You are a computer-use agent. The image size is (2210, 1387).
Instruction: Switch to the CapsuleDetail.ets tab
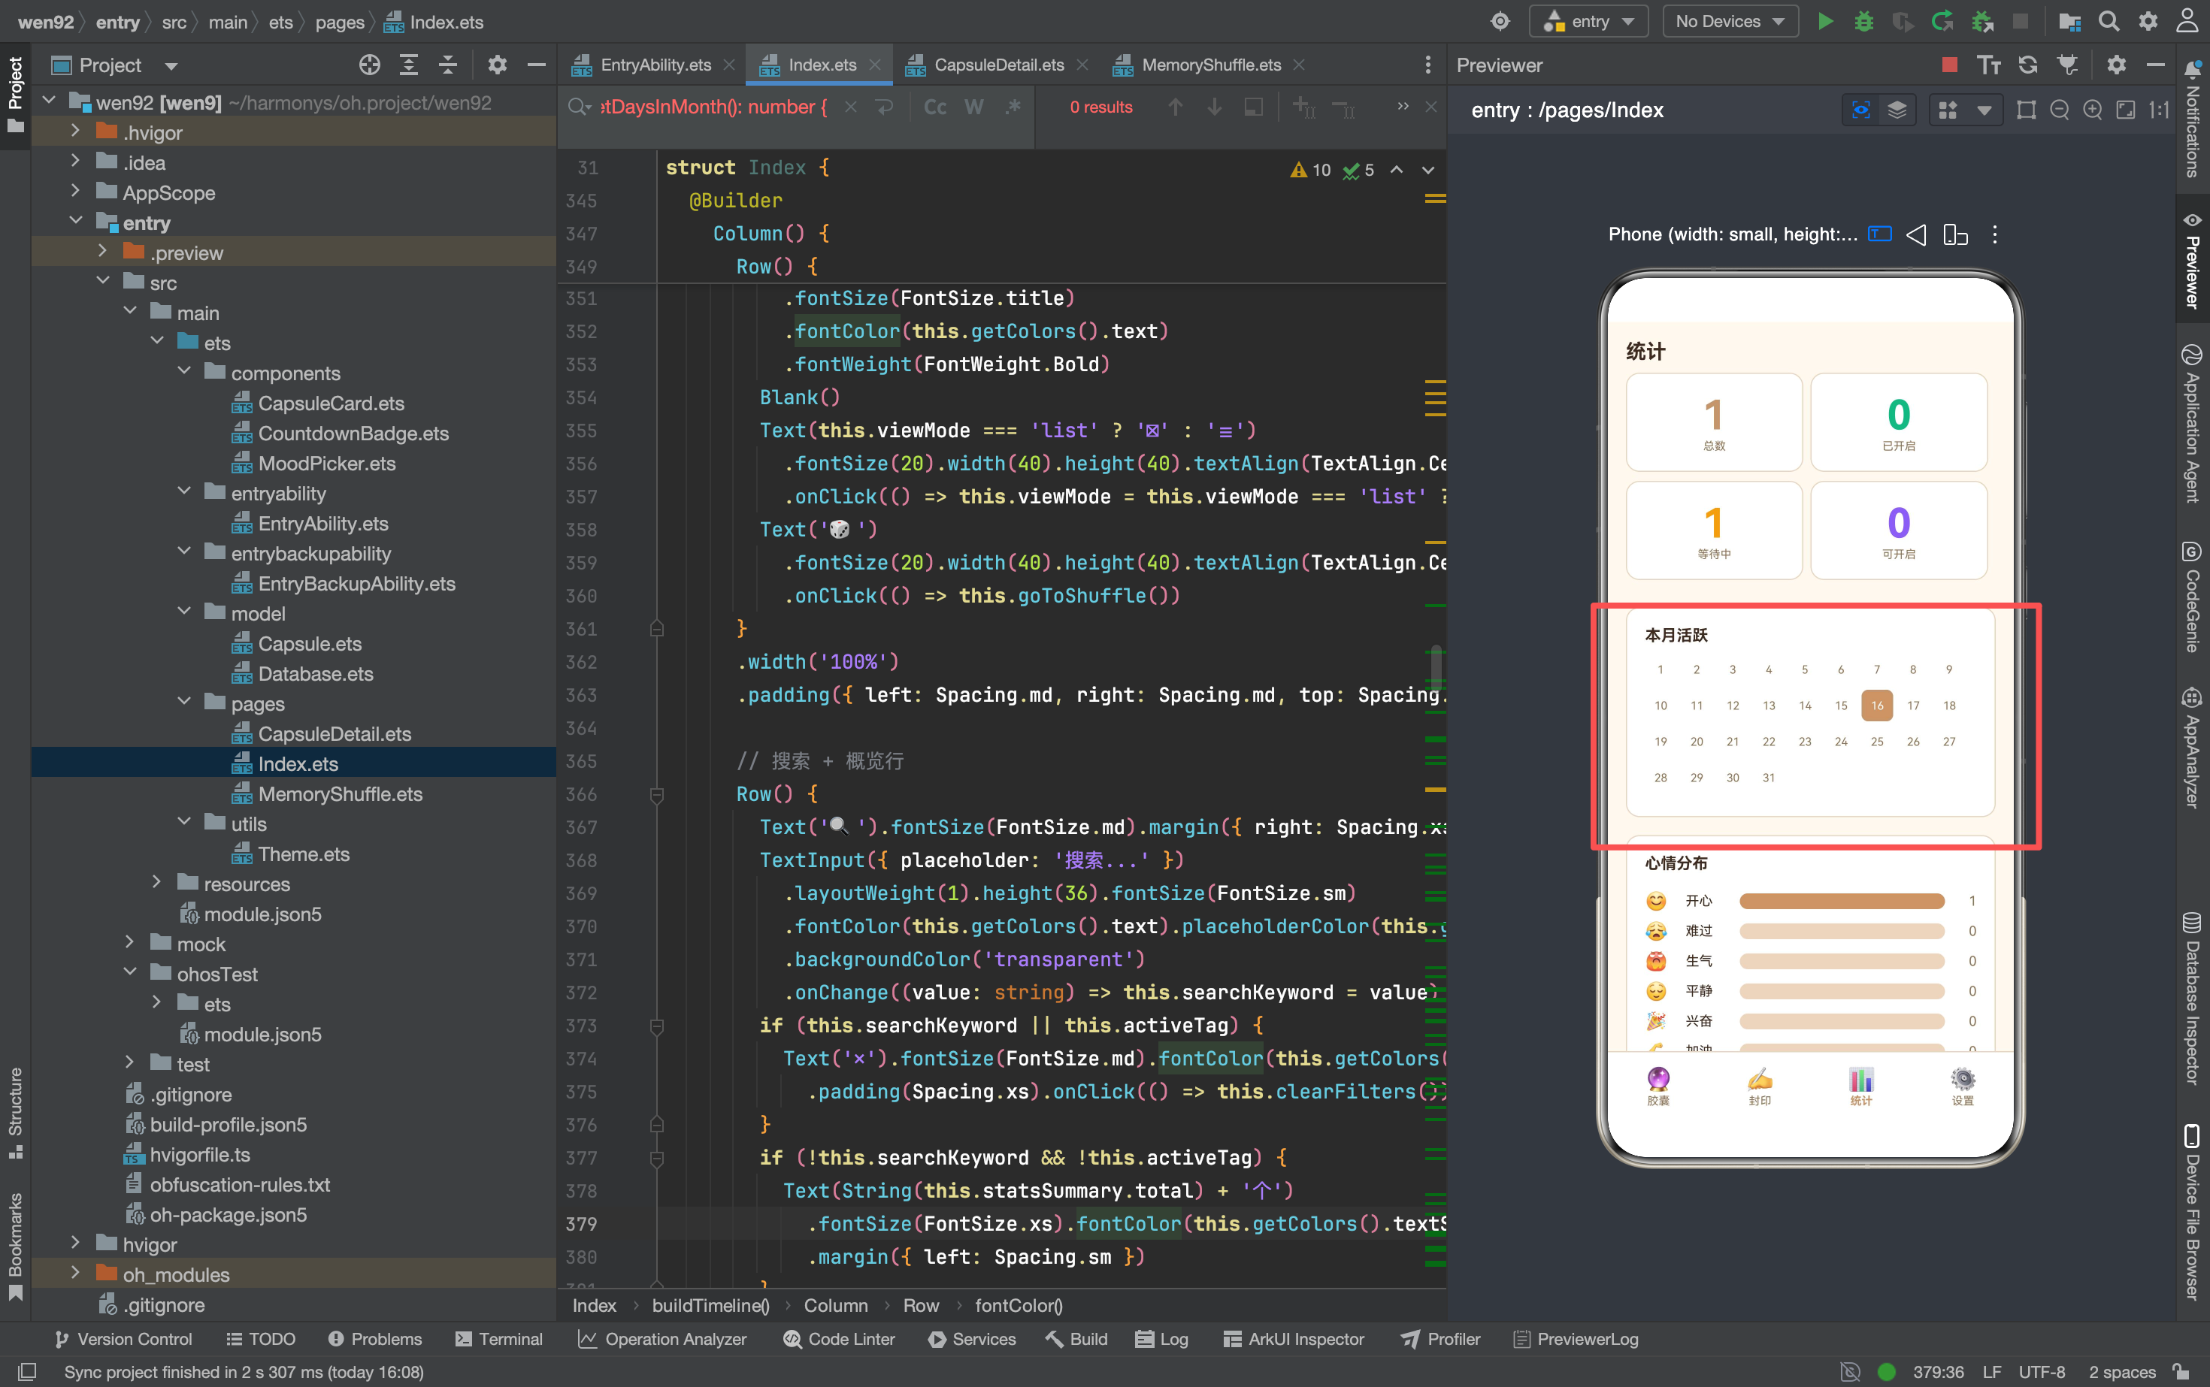[998, 65]
